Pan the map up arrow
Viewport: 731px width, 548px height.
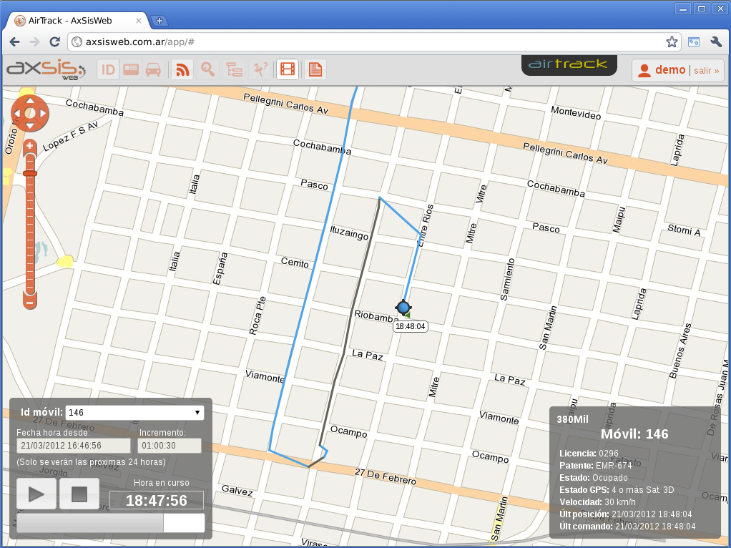[30, 100]
